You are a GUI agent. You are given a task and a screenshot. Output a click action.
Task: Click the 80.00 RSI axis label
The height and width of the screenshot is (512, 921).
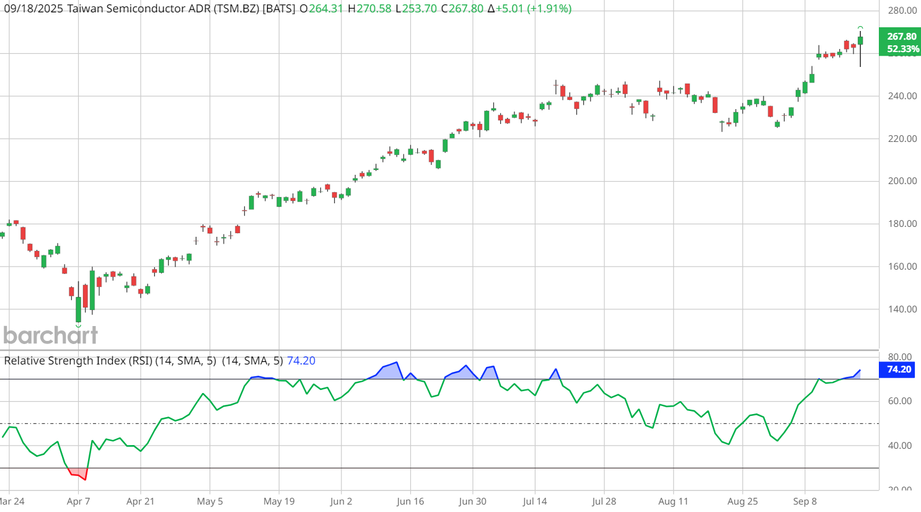point(900,357)
